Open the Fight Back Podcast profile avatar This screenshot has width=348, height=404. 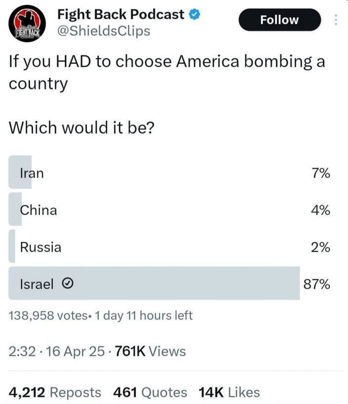point(27,23)
